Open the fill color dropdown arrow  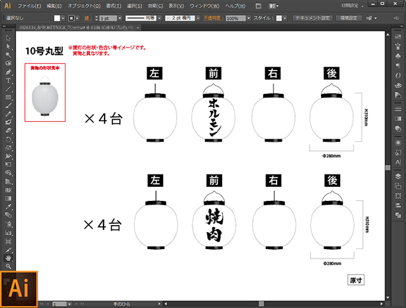coord(63,18)
